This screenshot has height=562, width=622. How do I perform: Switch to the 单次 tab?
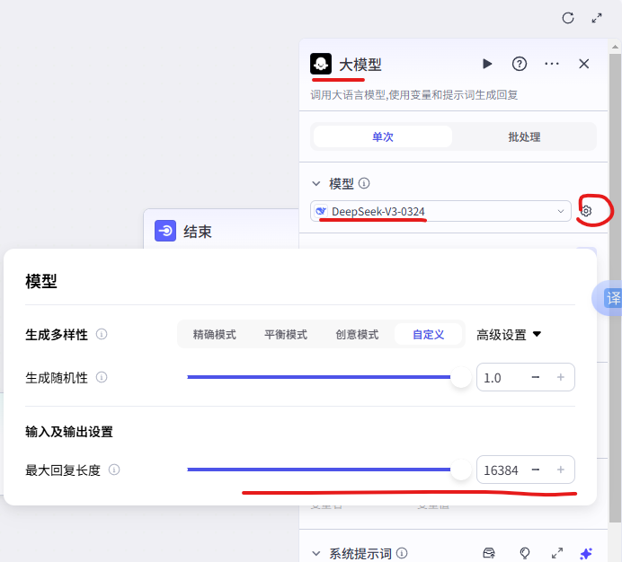(382, 136)
